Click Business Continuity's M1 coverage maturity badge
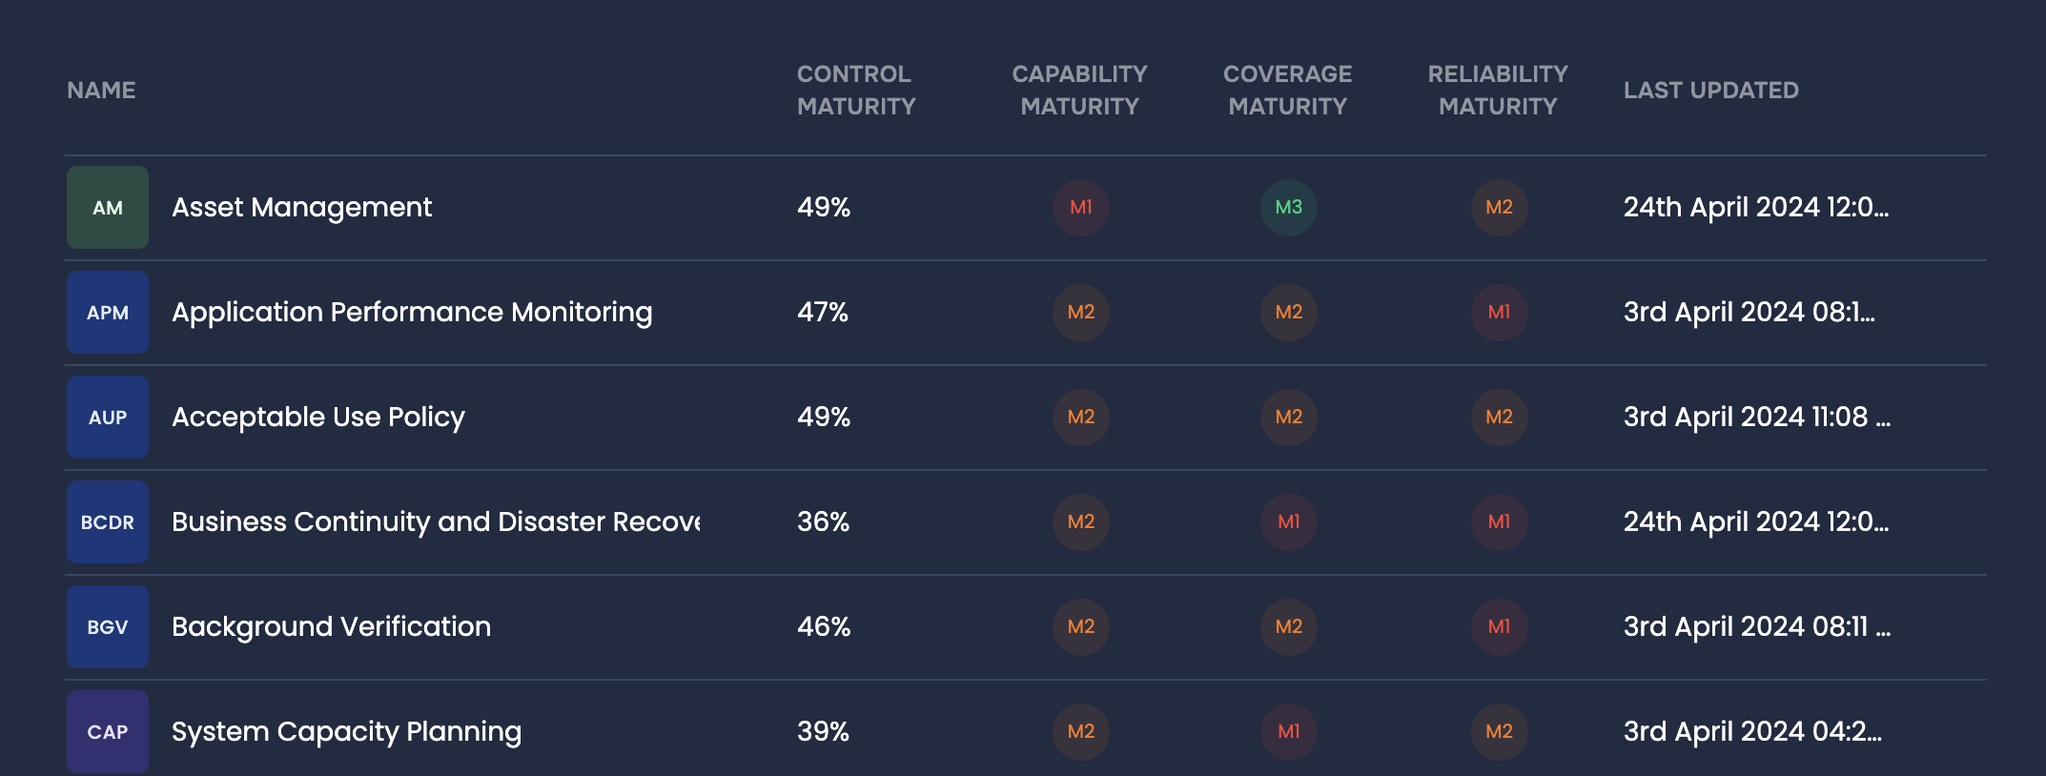Image resolution: width=2046 pixels, height=776 pixels. click(1288, 522)
